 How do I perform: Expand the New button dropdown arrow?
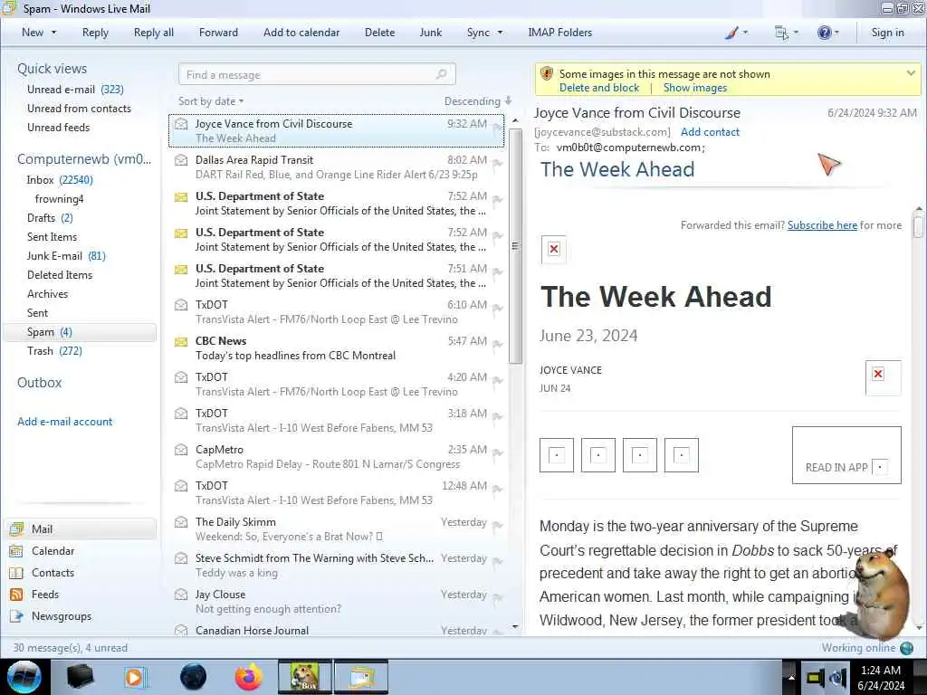(53, 33)
